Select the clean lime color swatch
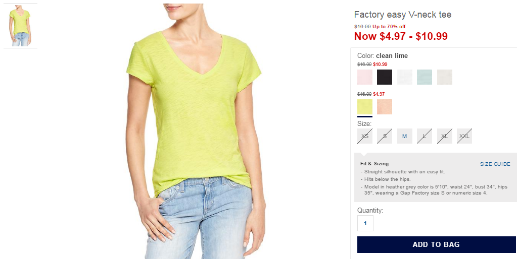Viewport: 517px width, 259px height. 365,107
